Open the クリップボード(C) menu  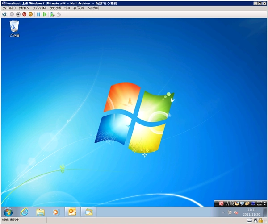pos(60,8)
